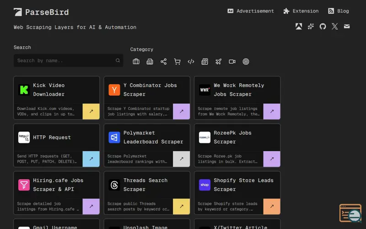The height and width of the screenshot is (229, 366).
Task: Focus the Search by name field
Action: (x=68, y=60)
